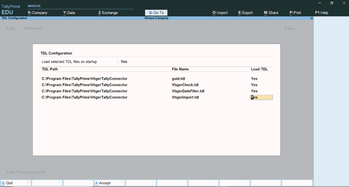This screenshot has width=349, height=187.
Task: Click the Load selected TDL files on startup label
Action: [69, 62]
